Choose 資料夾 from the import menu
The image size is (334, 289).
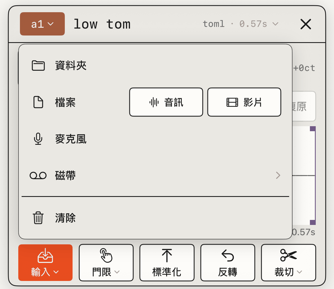[x=155, y=66]
